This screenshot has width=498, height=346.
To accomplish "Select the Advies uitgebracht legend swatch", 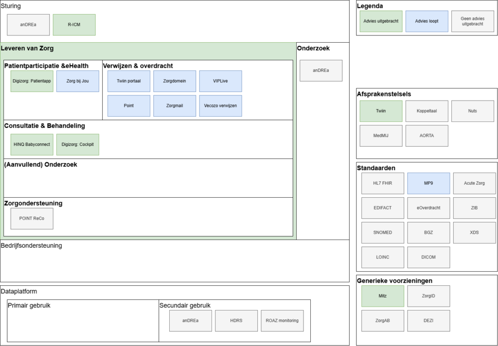I will pyautogui.click(x=381, y=21).
